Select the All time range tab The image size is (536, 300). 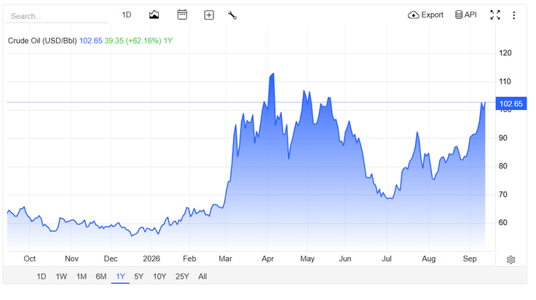[202, 277]
